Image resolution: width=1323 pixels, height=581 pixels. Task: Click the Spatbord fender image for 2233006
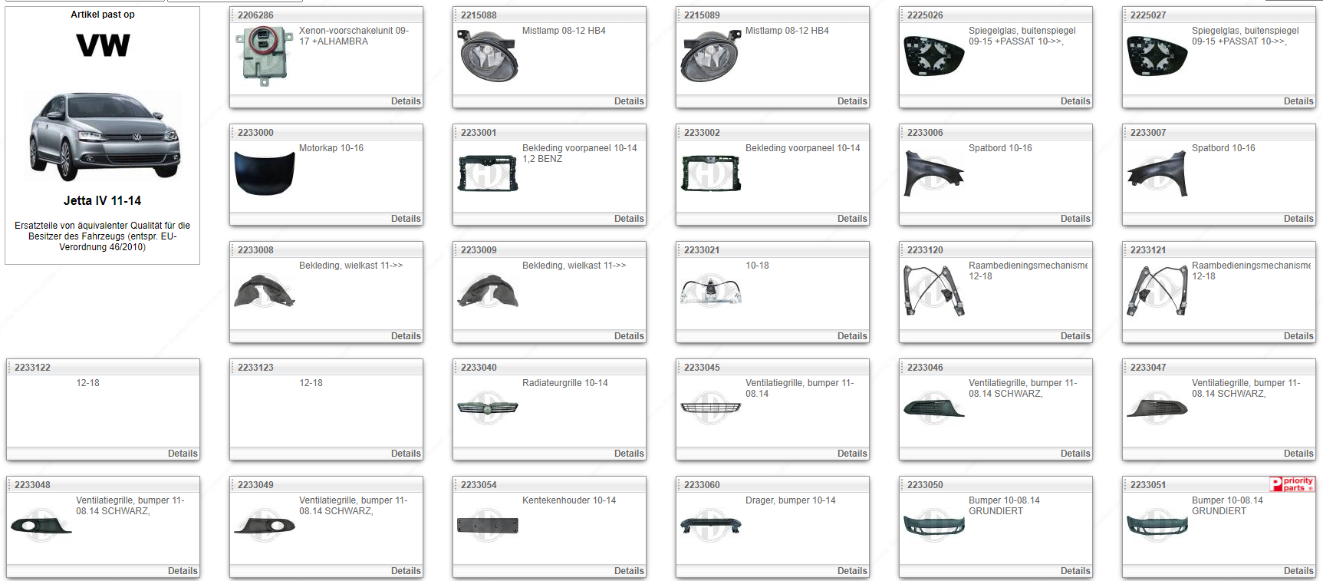point(933,173)
